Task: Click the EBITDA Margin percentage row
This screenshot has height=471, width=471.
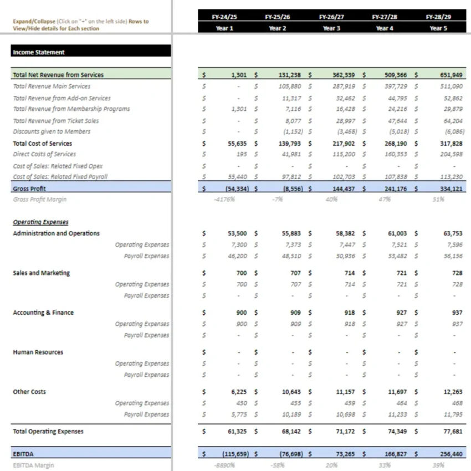Action: [28, 465]
